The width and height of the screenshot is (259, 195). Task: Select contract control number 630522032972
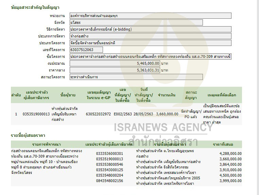tap(98, 114)
